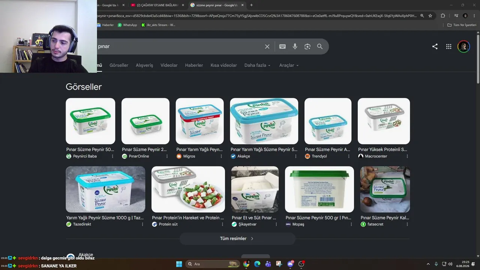The height and width of the screenshot is (270, 480).
Task: Bookmark this page with the star icon
Action: tap(430, 16)
